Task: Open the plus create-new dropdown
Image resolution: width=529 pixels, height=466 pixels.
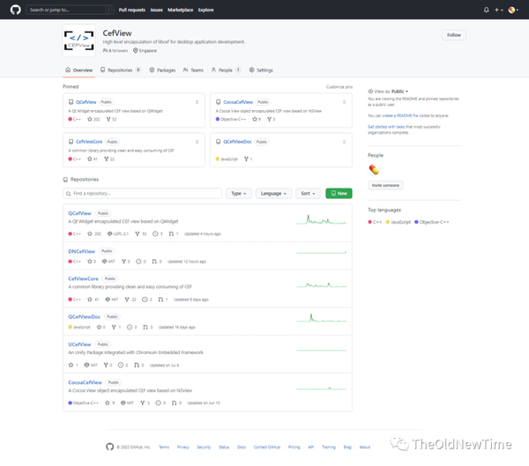Action: tap(499, 10)
